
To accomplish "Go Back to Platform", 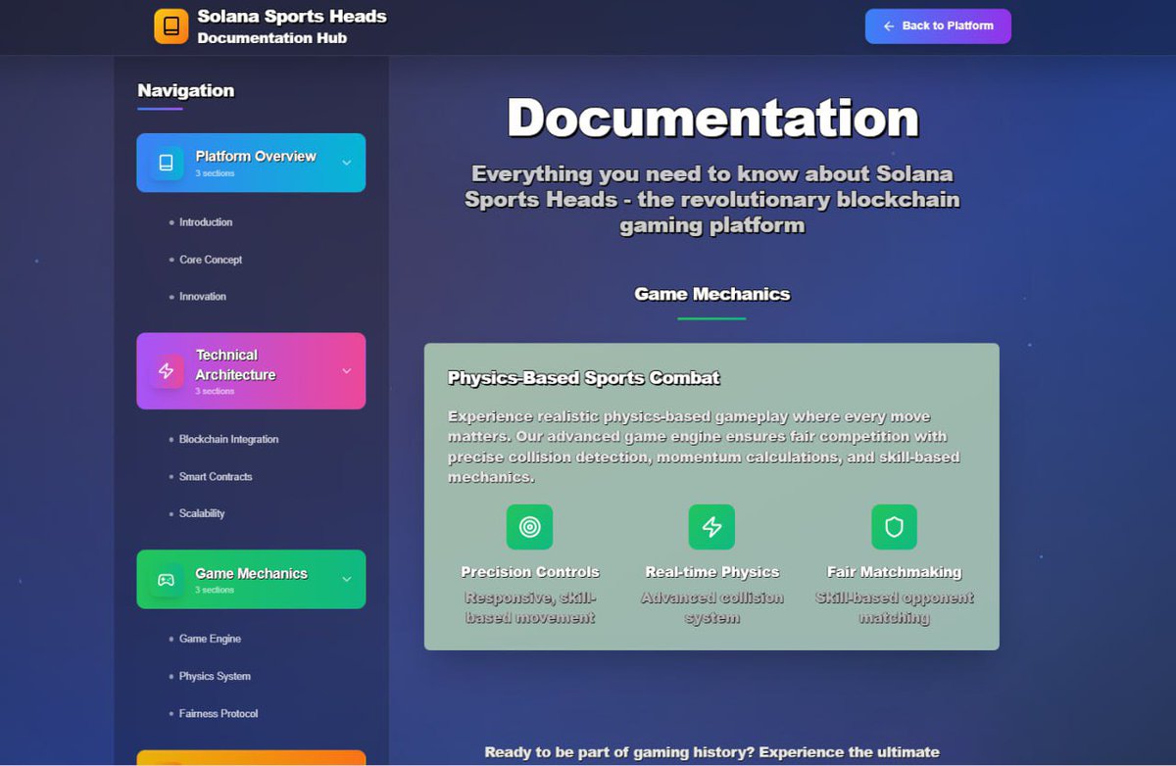I will pyautogui.click(x=938, y=26).
